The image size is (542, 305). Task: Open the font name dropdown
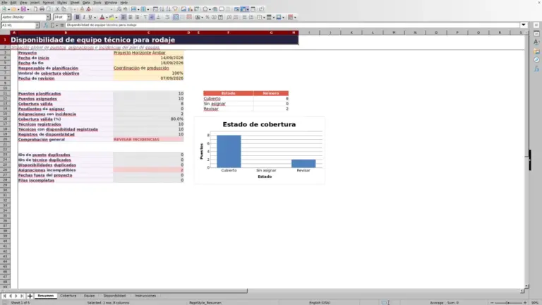pyautogui.click(x=48, y=17)
